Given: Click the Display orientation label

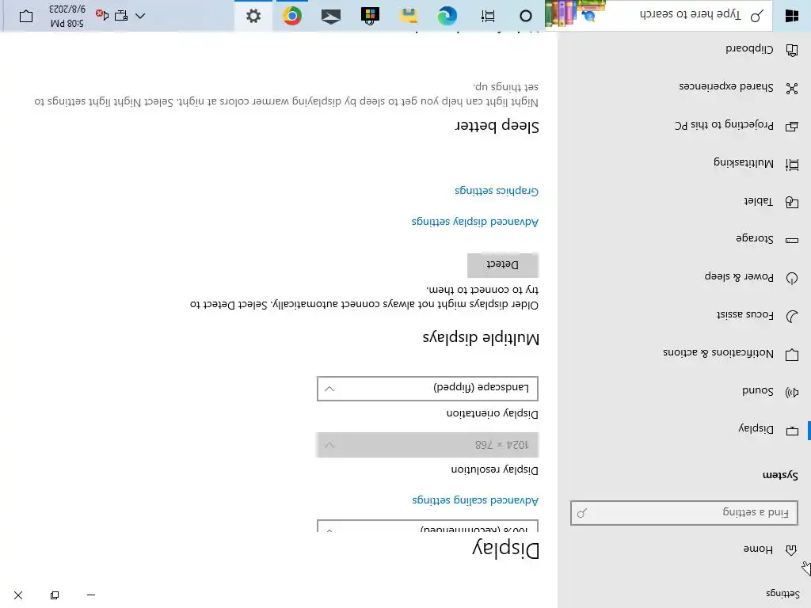Looking at the screenshot, I should coord(493,413).
